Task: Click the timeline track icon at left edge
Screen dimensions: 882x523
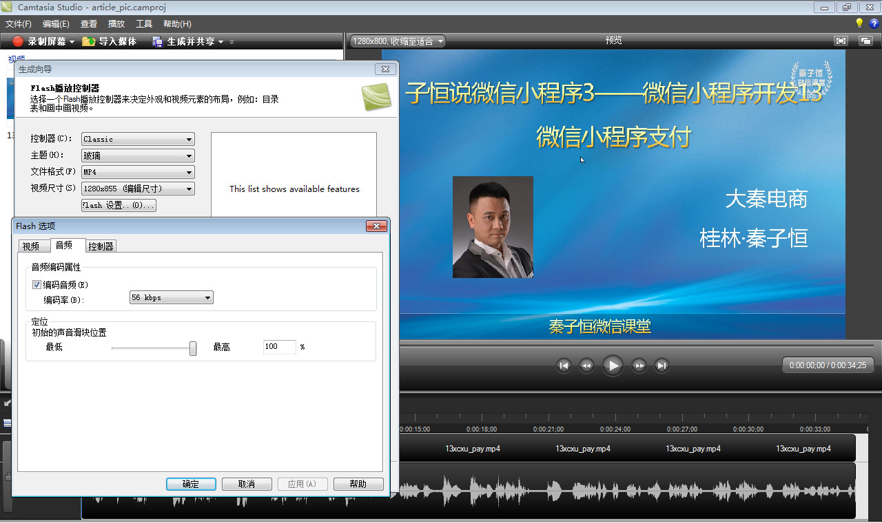Action: pyautogui.click(x=7, y=423)
